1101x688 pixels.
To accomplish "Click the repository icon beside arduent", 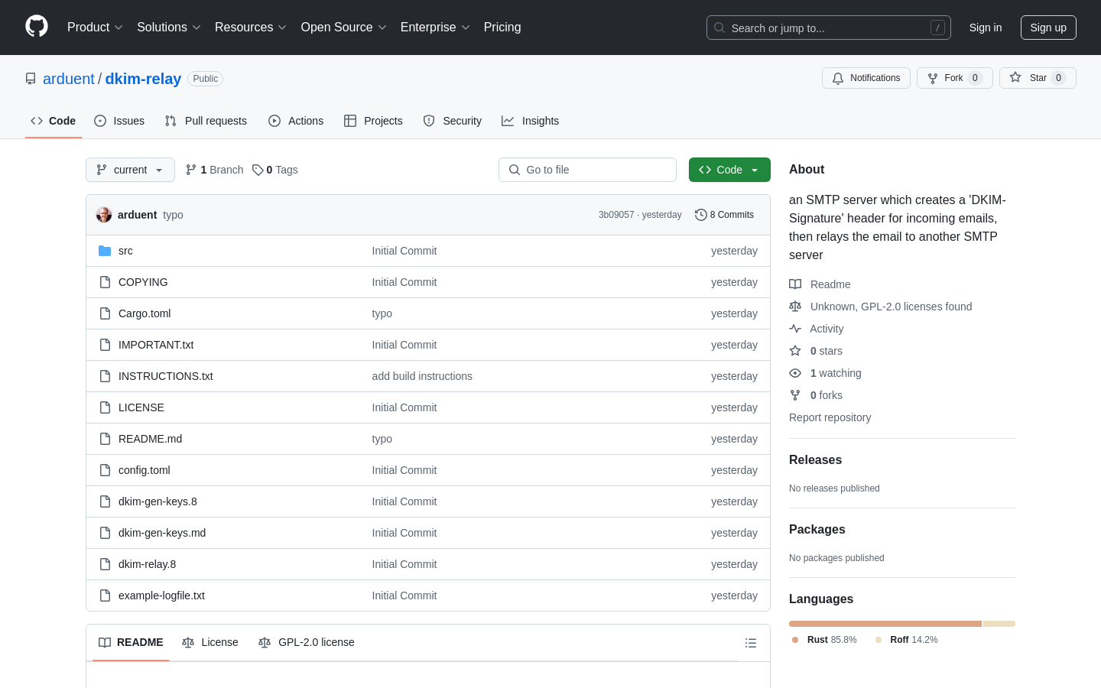I will (x=31, y=79).
